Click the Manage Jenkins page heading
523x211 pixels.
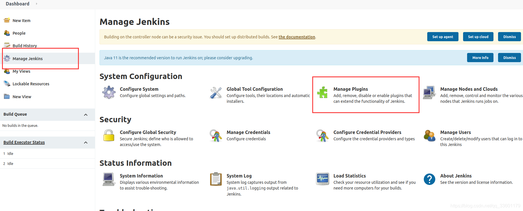134,22
